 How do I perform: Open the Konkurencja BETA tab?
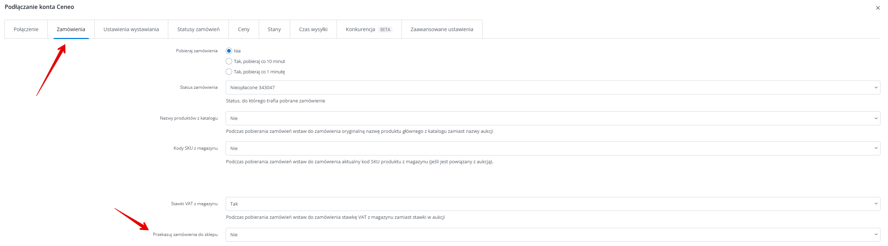click(368, 29)
